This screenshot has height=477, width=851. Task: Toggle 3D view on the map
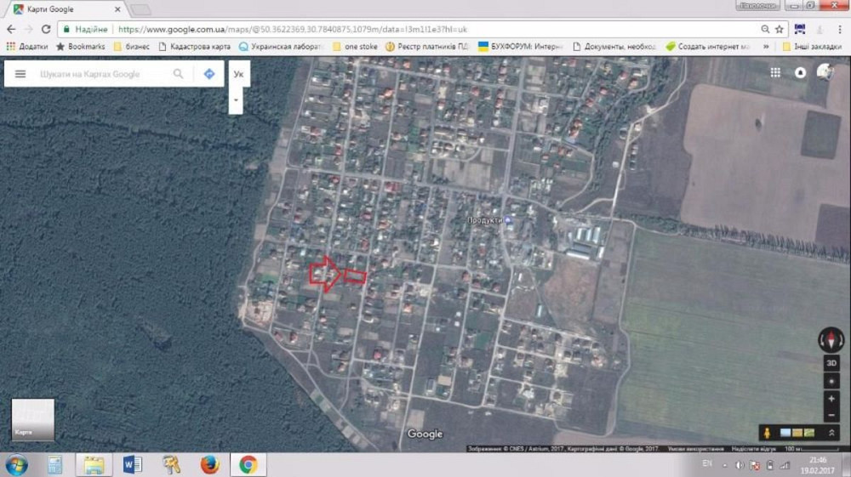831,363
